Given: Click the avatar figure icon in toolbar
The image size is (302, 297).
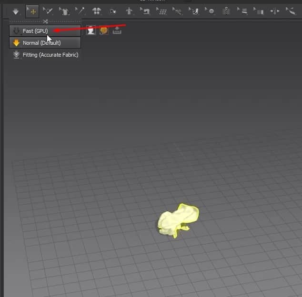Looking at the screenshot, I should (x=129, y=11).
